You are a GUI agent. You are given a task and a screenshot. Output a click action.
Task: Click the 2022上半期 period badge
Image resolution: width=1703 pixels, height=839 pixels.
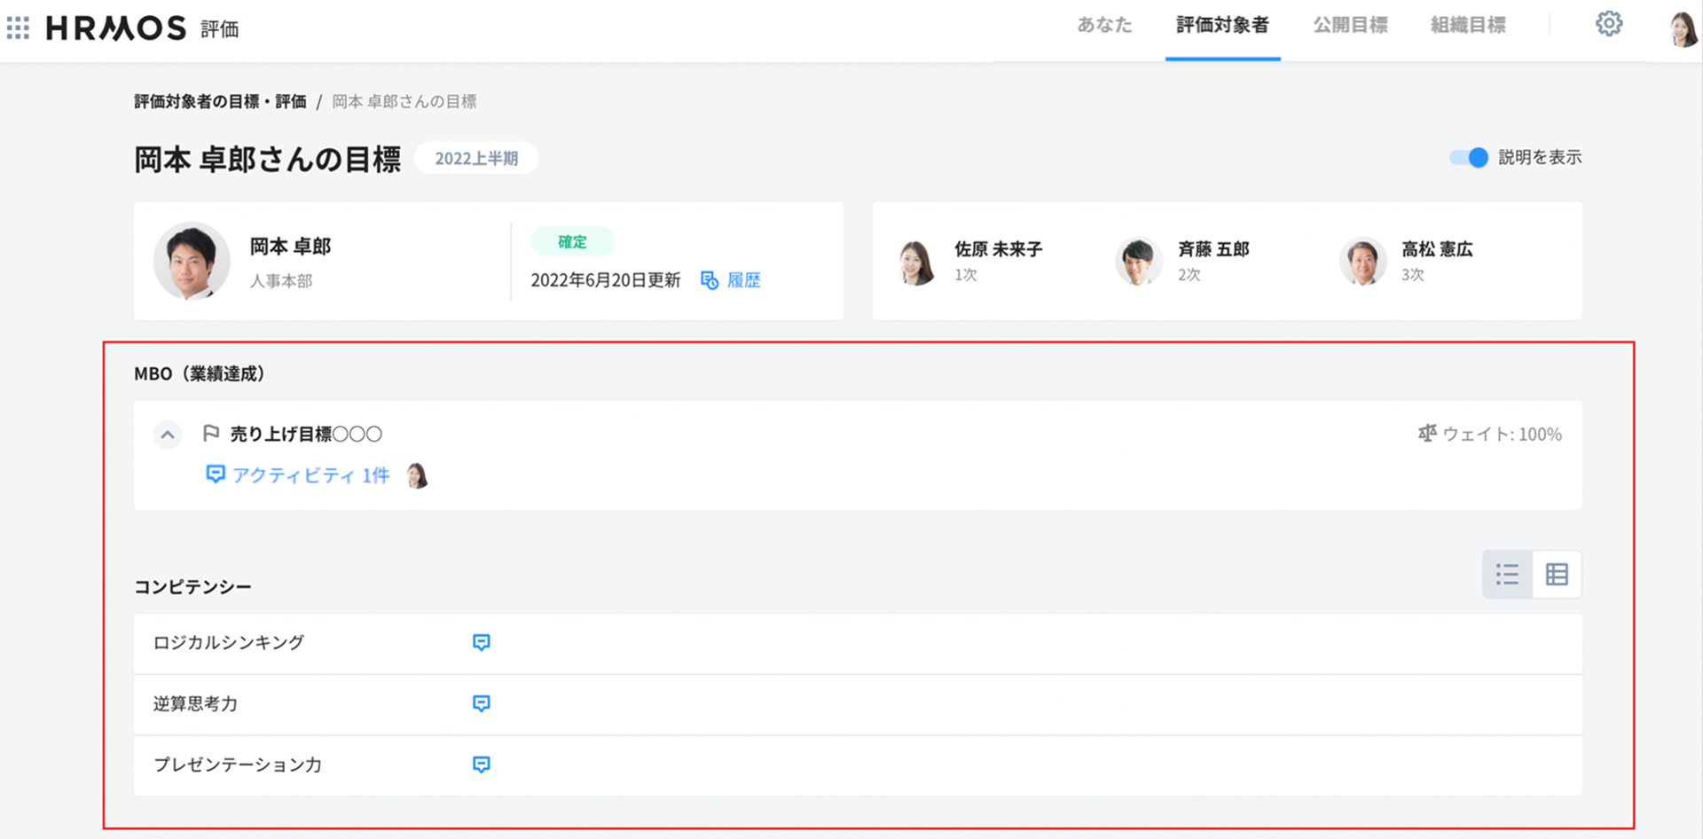point(476,159)
